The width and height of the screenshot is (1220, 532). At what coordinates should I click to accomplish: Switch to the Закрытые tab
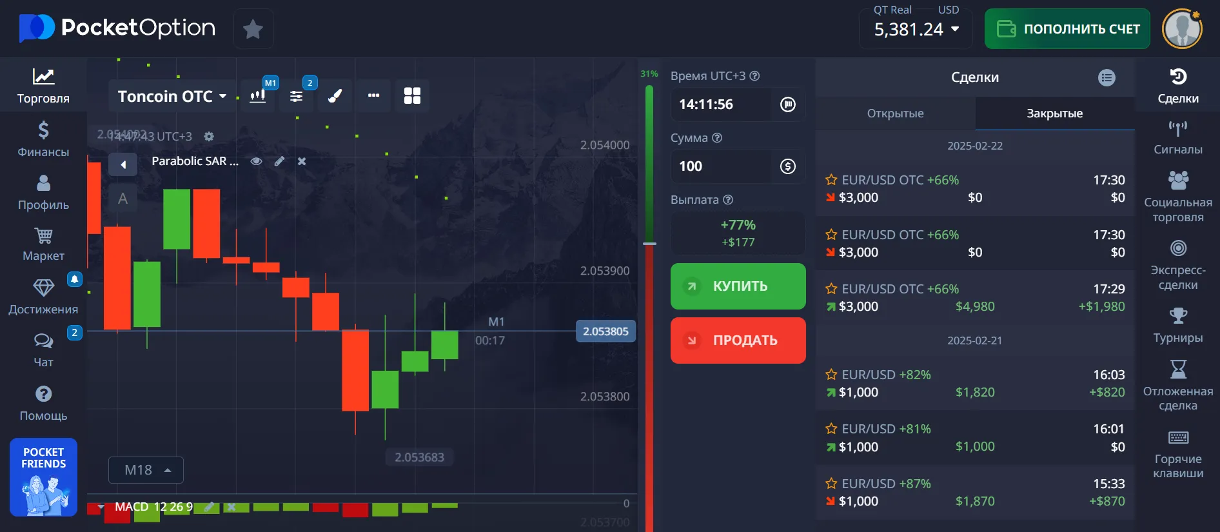tap(1054, 113)
